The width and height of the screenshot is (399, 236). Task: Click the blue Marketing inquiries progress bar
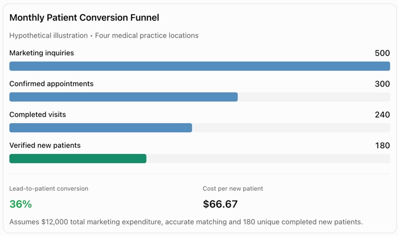coord(199,66)
